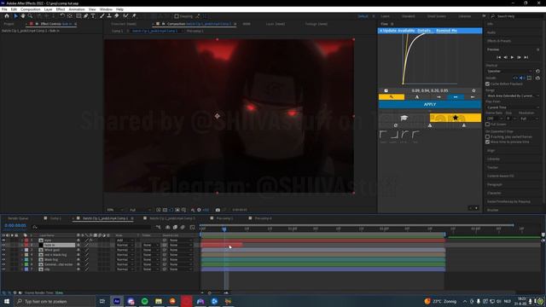
Task: Toggle Cache Before Playback checkbox
Action: [487, 84]
